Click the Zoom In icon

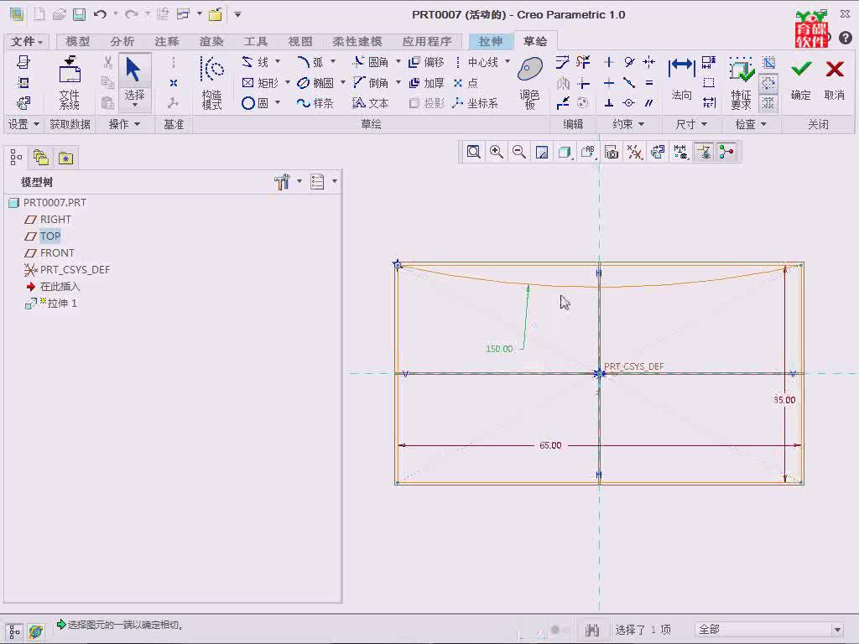(497, 152)
